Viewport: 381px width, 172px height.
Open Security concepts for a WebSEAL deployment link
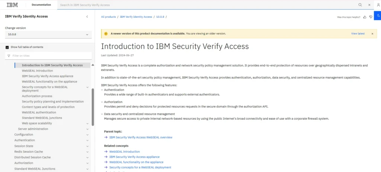click(x=140, y=168)
